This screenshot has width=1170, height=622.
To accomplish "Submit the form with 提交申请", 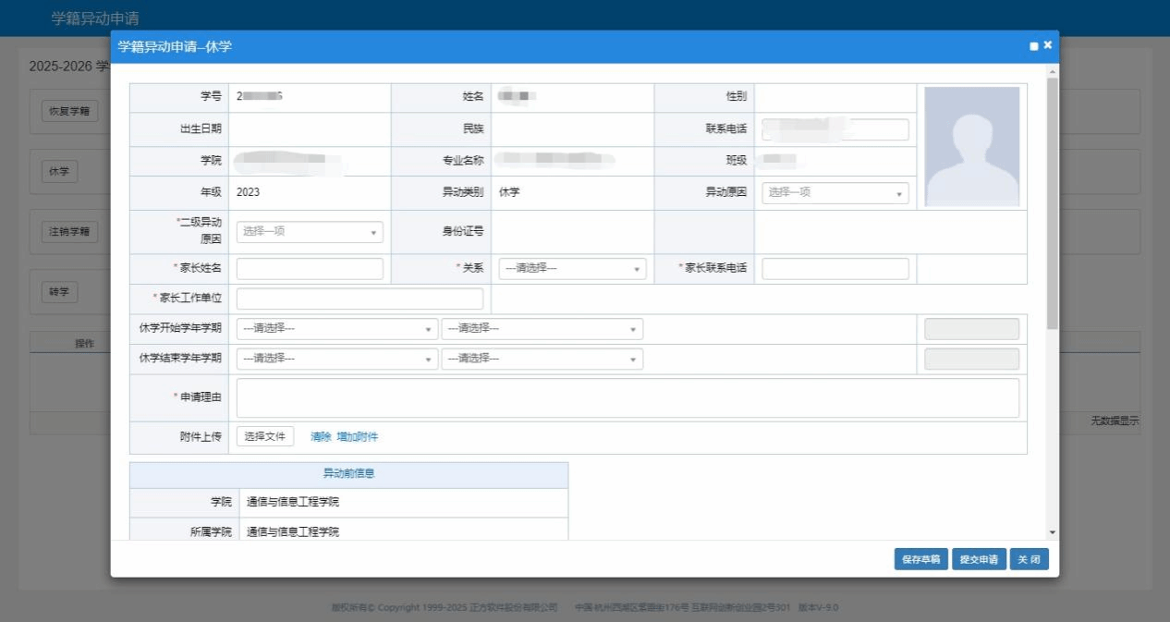I will tap(979, 559).
